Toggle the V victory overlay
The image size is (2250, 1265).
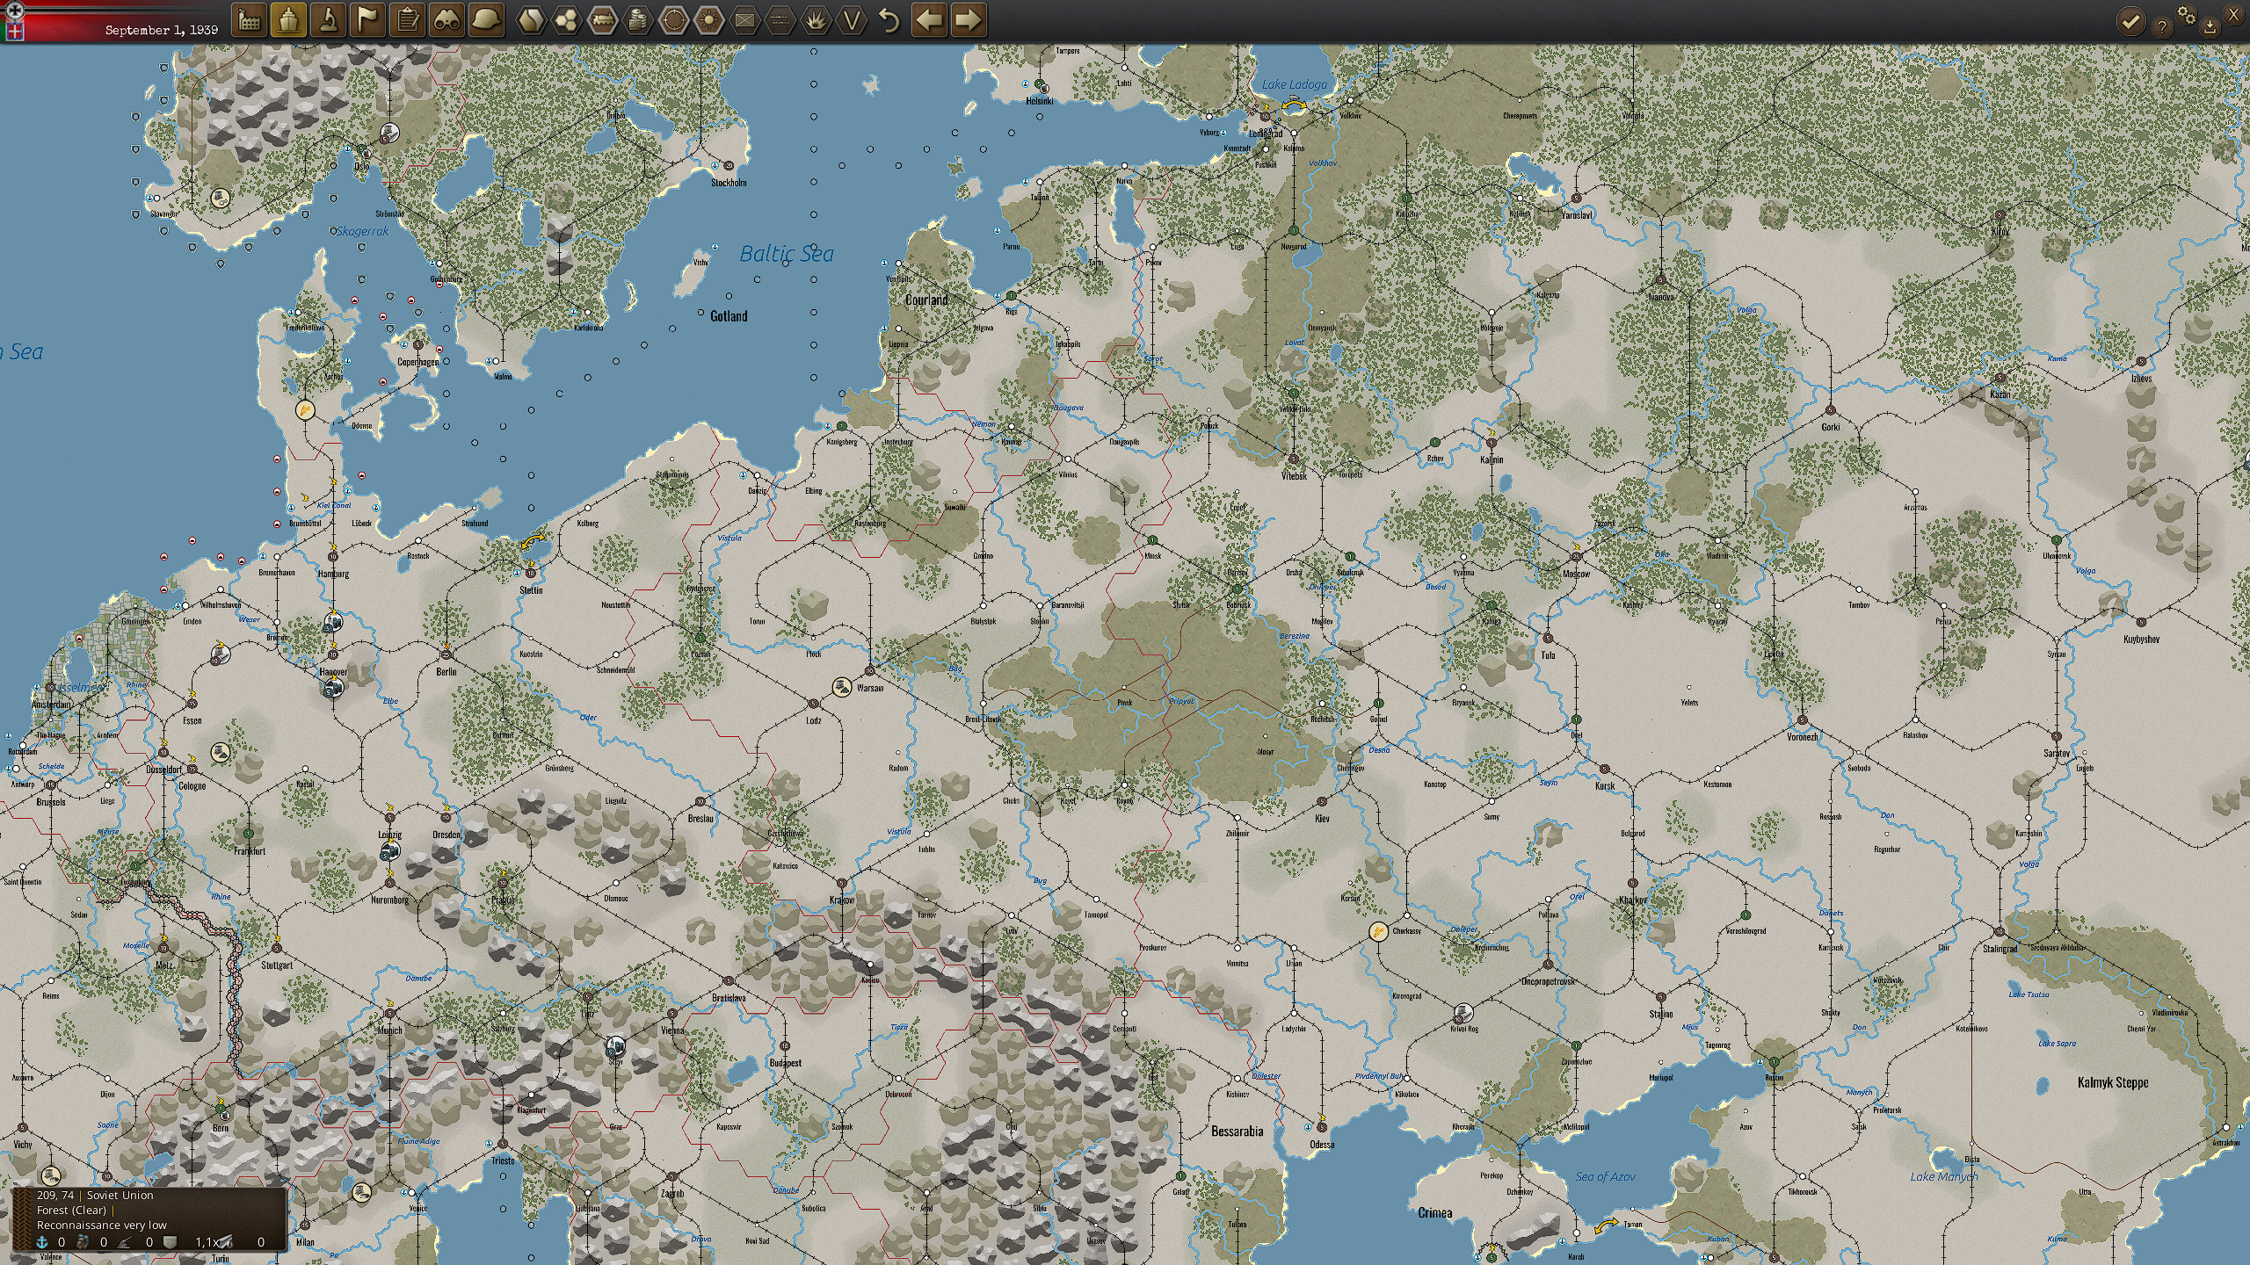[852, 20]
